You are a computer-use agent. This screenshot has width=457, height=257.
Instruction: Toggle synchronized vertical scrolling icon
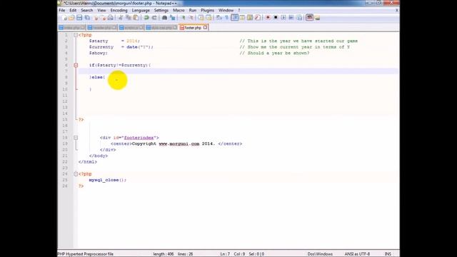click(201, 18)
